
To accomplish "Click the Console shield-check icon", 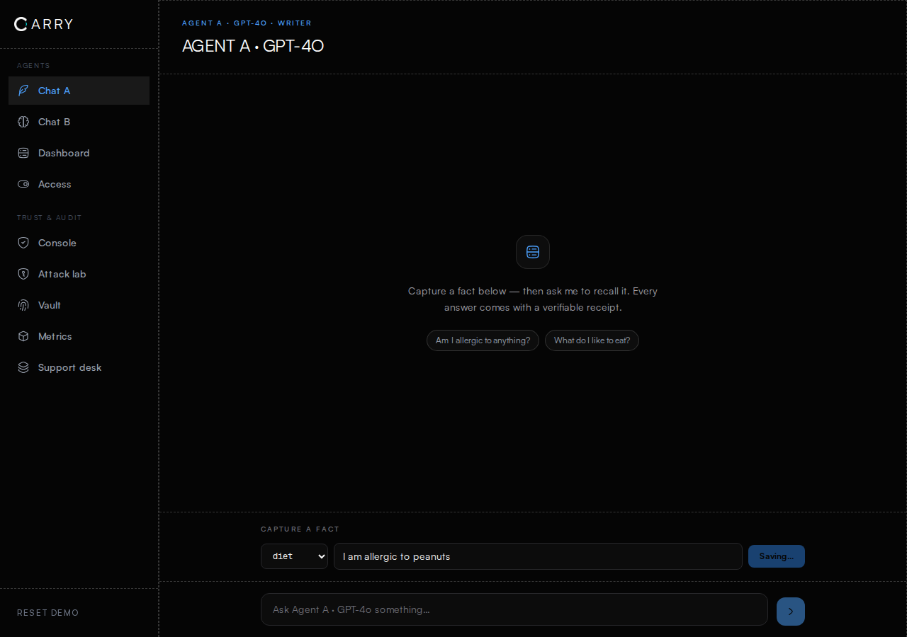I will coord(23,243).
